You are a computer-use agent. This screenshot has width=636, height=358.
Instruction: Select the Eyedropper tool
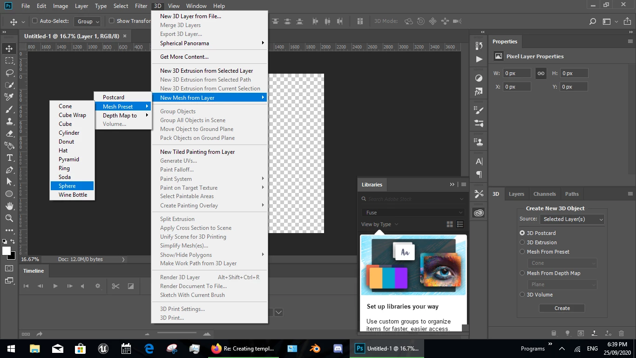(9, 97)
